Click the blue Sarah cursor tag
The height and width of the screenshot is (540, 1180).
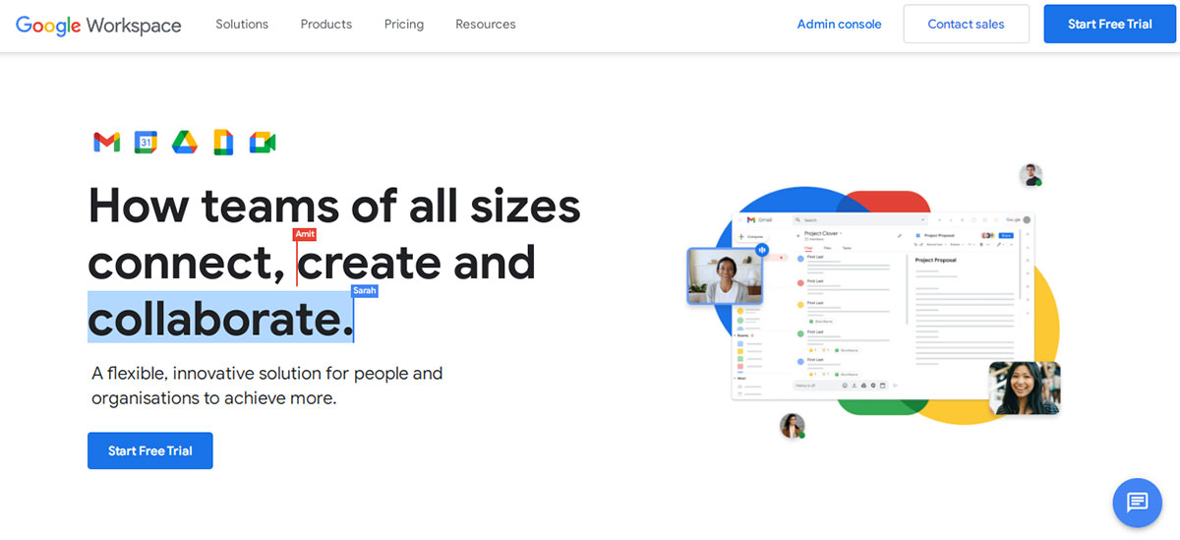(365, 291)
